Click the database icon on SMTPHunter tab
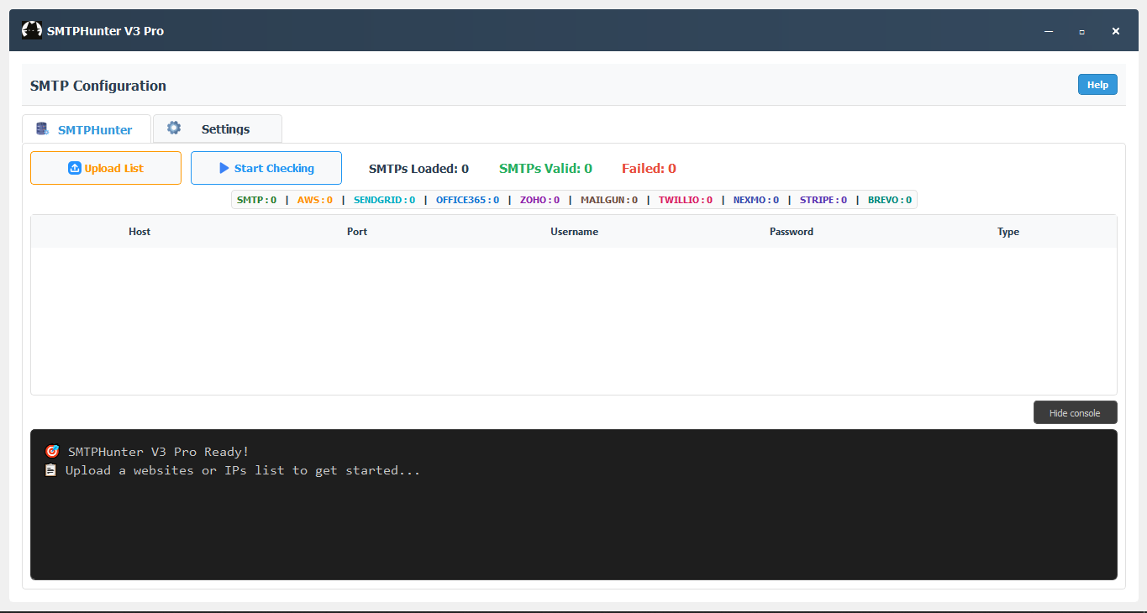This screenshot has height=613, width=1147. 42,129
